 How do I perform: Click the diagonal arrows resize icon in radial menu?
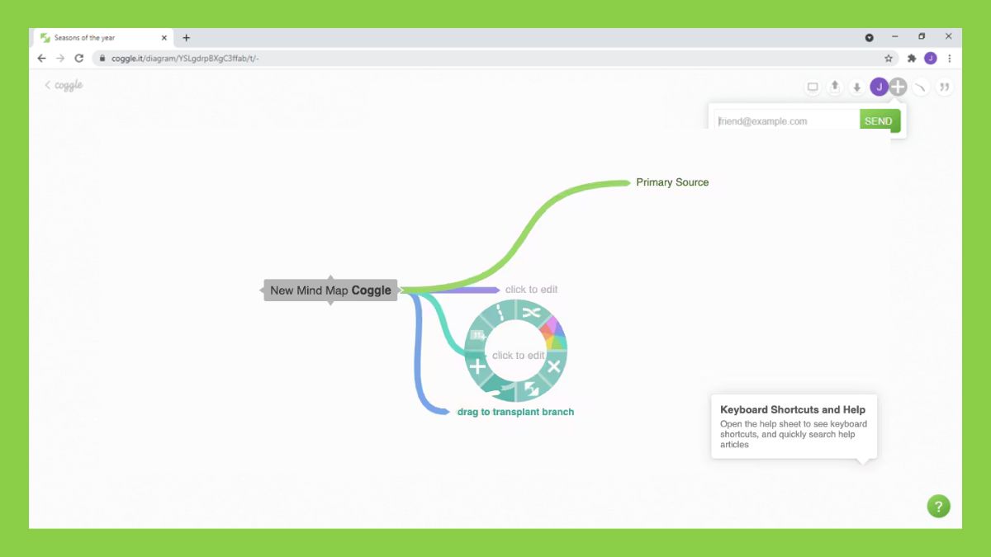coord(532,387)
